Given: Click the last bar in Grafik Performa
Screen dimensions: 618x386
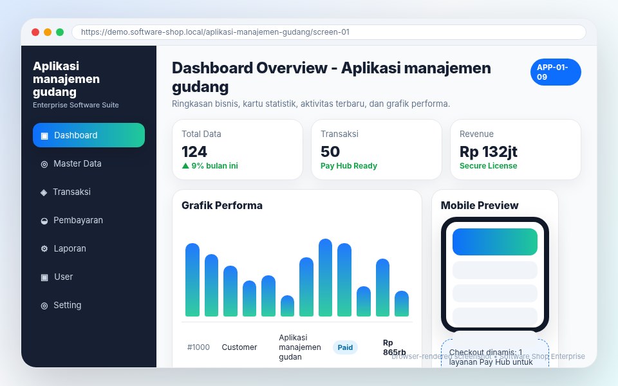Looking at the screenshot, I should click(402, 304).
